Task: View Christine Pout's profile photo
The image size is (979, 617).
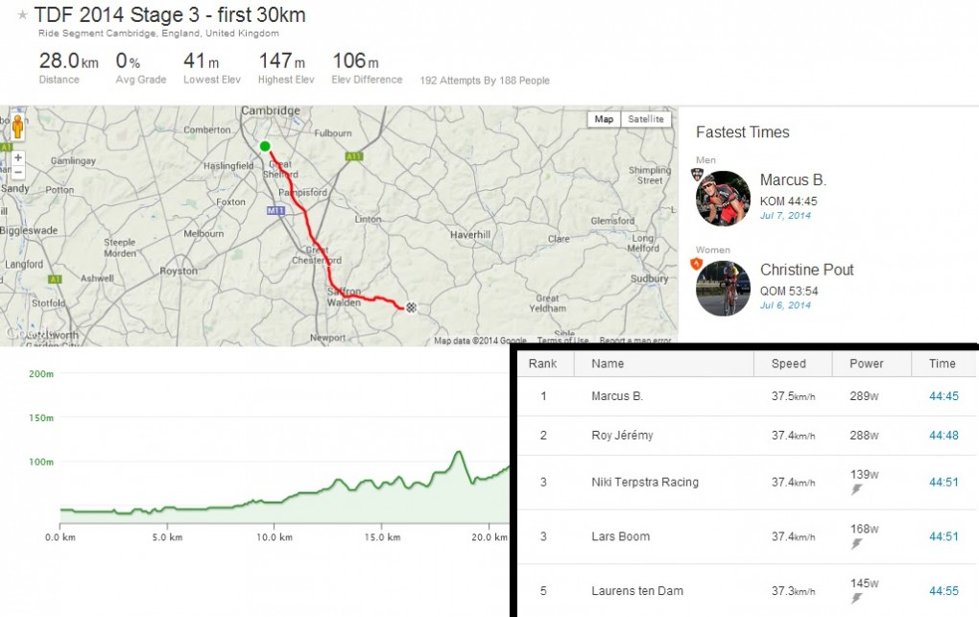Action: 723,289
